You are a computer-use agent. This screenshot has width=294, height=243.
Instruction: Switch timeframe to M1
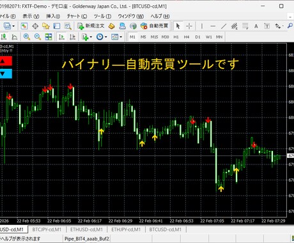click(132, 37)
